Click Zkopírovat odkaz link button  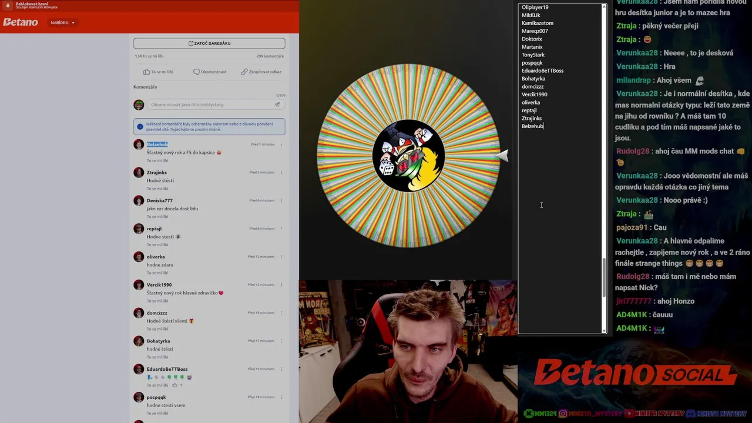click(x=261, y=72)
